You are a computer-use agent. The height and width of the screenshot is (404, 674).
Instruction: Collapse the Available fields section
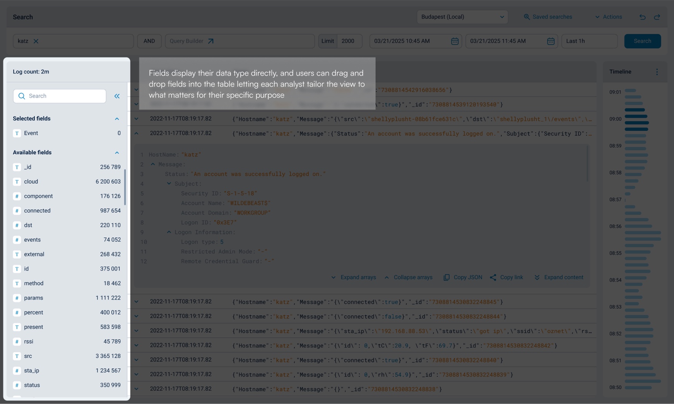(x=117, y=153)
